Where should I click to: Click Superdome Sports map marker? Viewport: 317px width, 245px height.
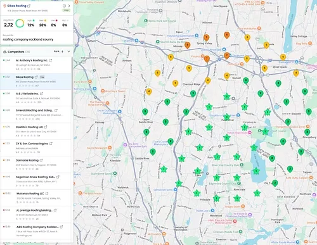click(115, 173)
